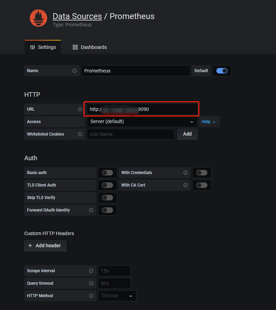Switch to the Settings tab
Viewport: 276px width, 310px height.
tap(43, 47)
